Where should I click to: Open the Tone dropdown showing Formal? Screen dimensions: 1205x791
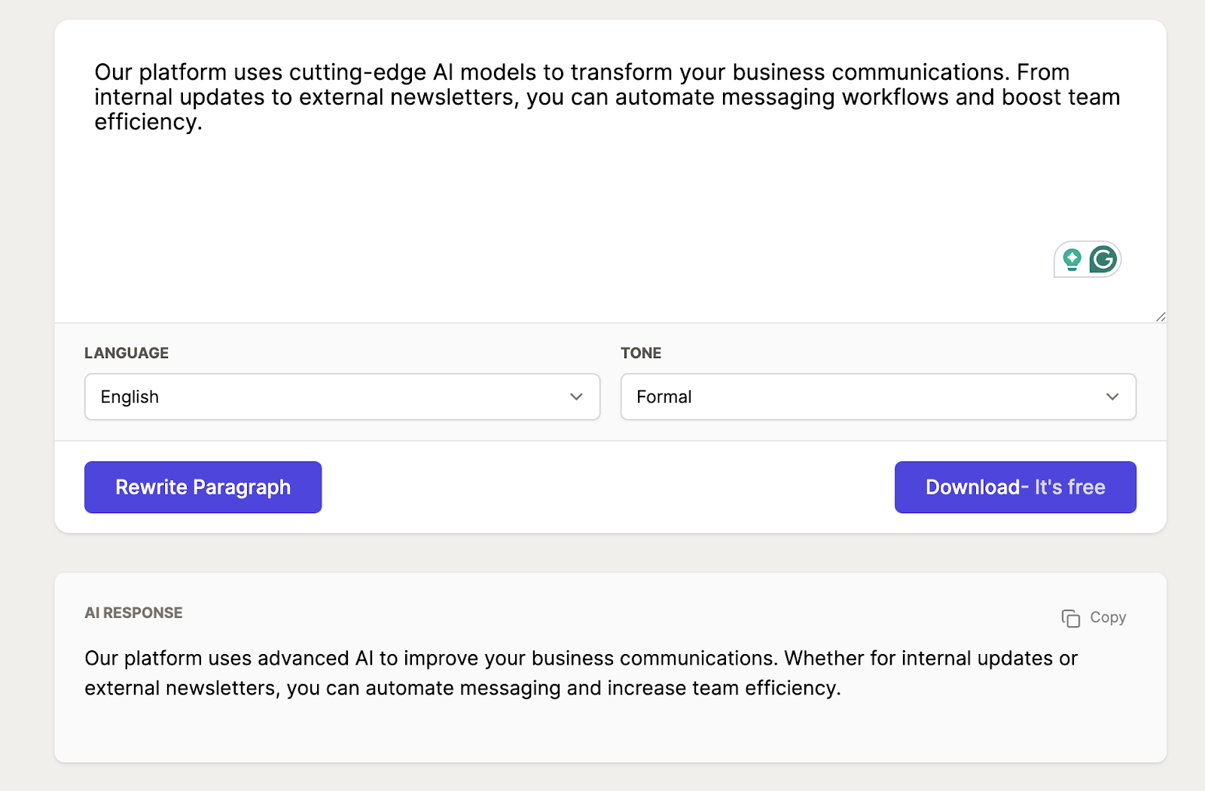(x=878, y=397)
